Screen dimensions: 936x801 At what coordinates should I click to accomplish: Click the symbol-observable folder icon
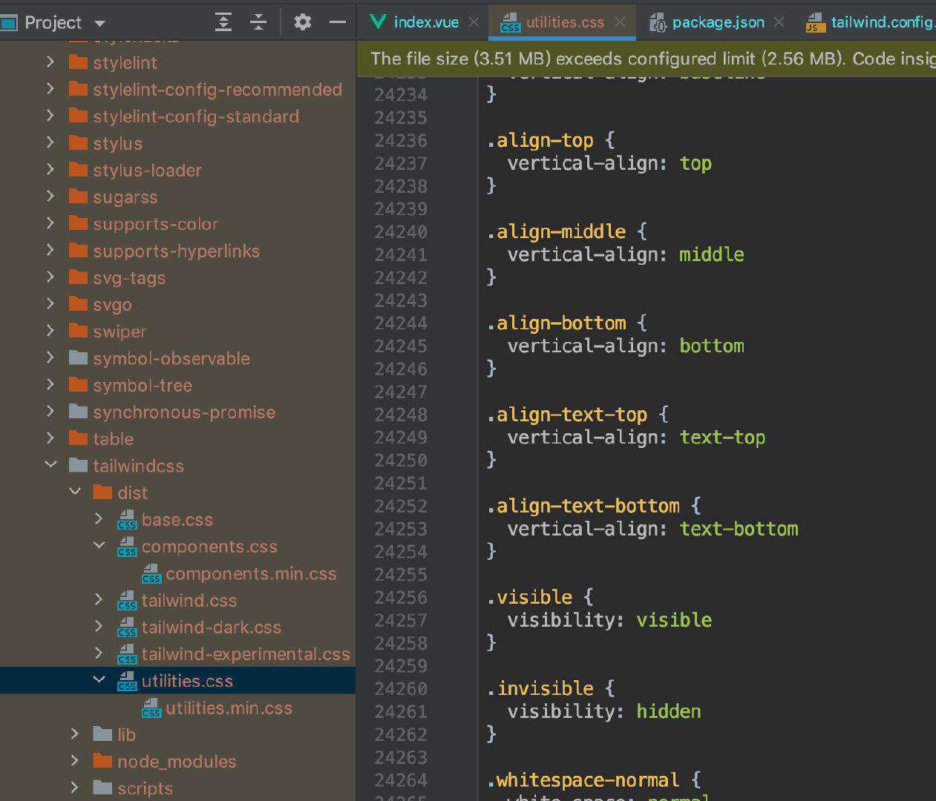click(78, 357)
